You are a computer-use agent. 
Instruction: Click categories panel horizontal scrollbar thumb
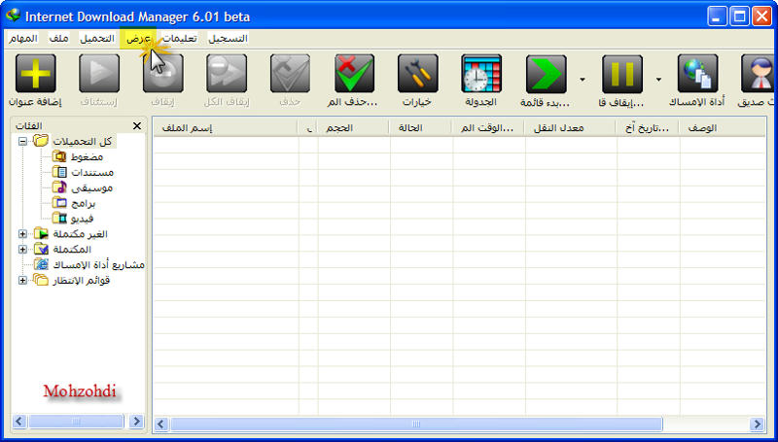click(76, 422)
